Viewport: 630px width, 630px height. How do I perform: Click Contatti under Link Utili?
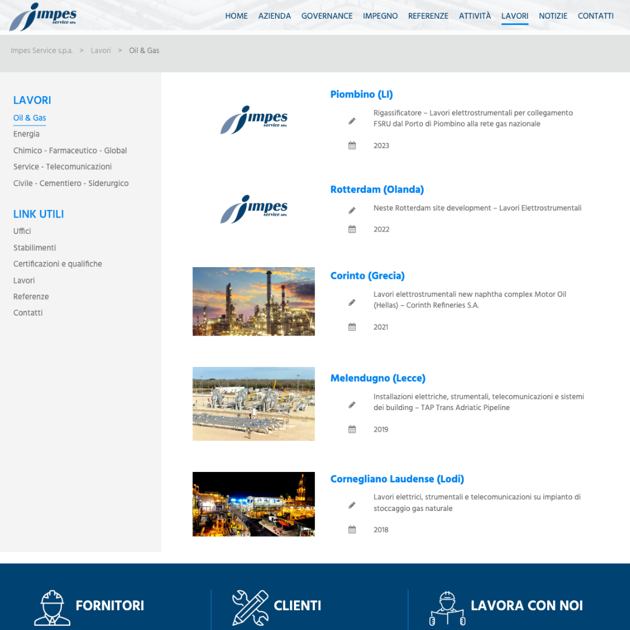tap(28, 313)
